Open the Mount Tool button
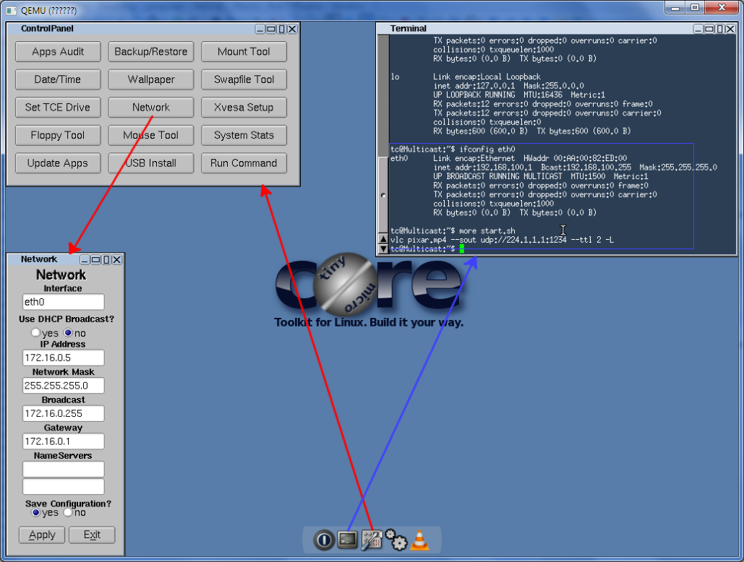Screen dimensions: 744x562 point(244,52)
